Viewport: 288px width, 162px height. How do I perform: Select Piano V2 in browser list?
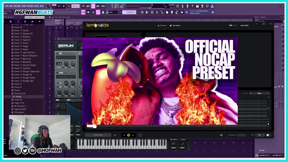click(18, 87)
